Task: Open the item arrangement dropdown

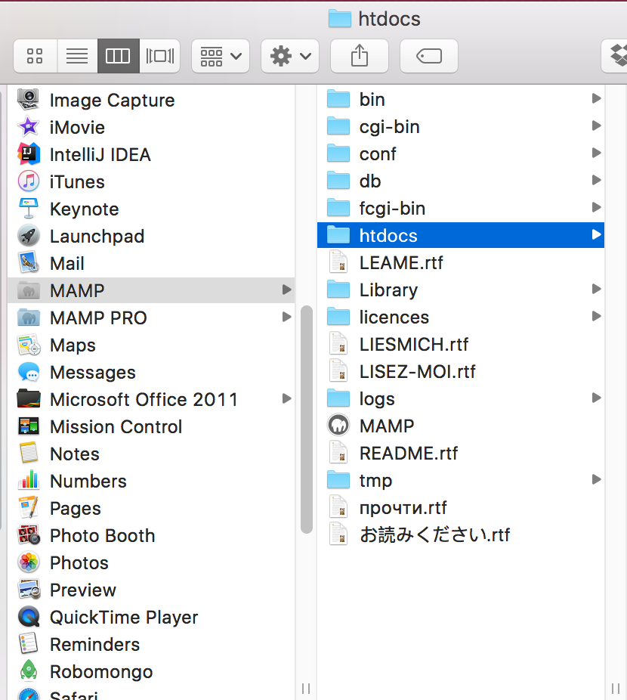Action: pyautogui.click(x=221, y=56)
